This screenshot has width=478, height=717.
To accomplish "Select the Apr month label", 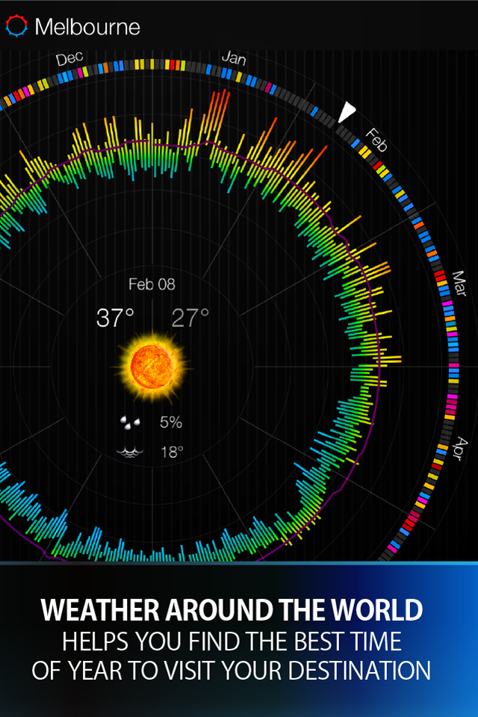I will coord(460,449).
